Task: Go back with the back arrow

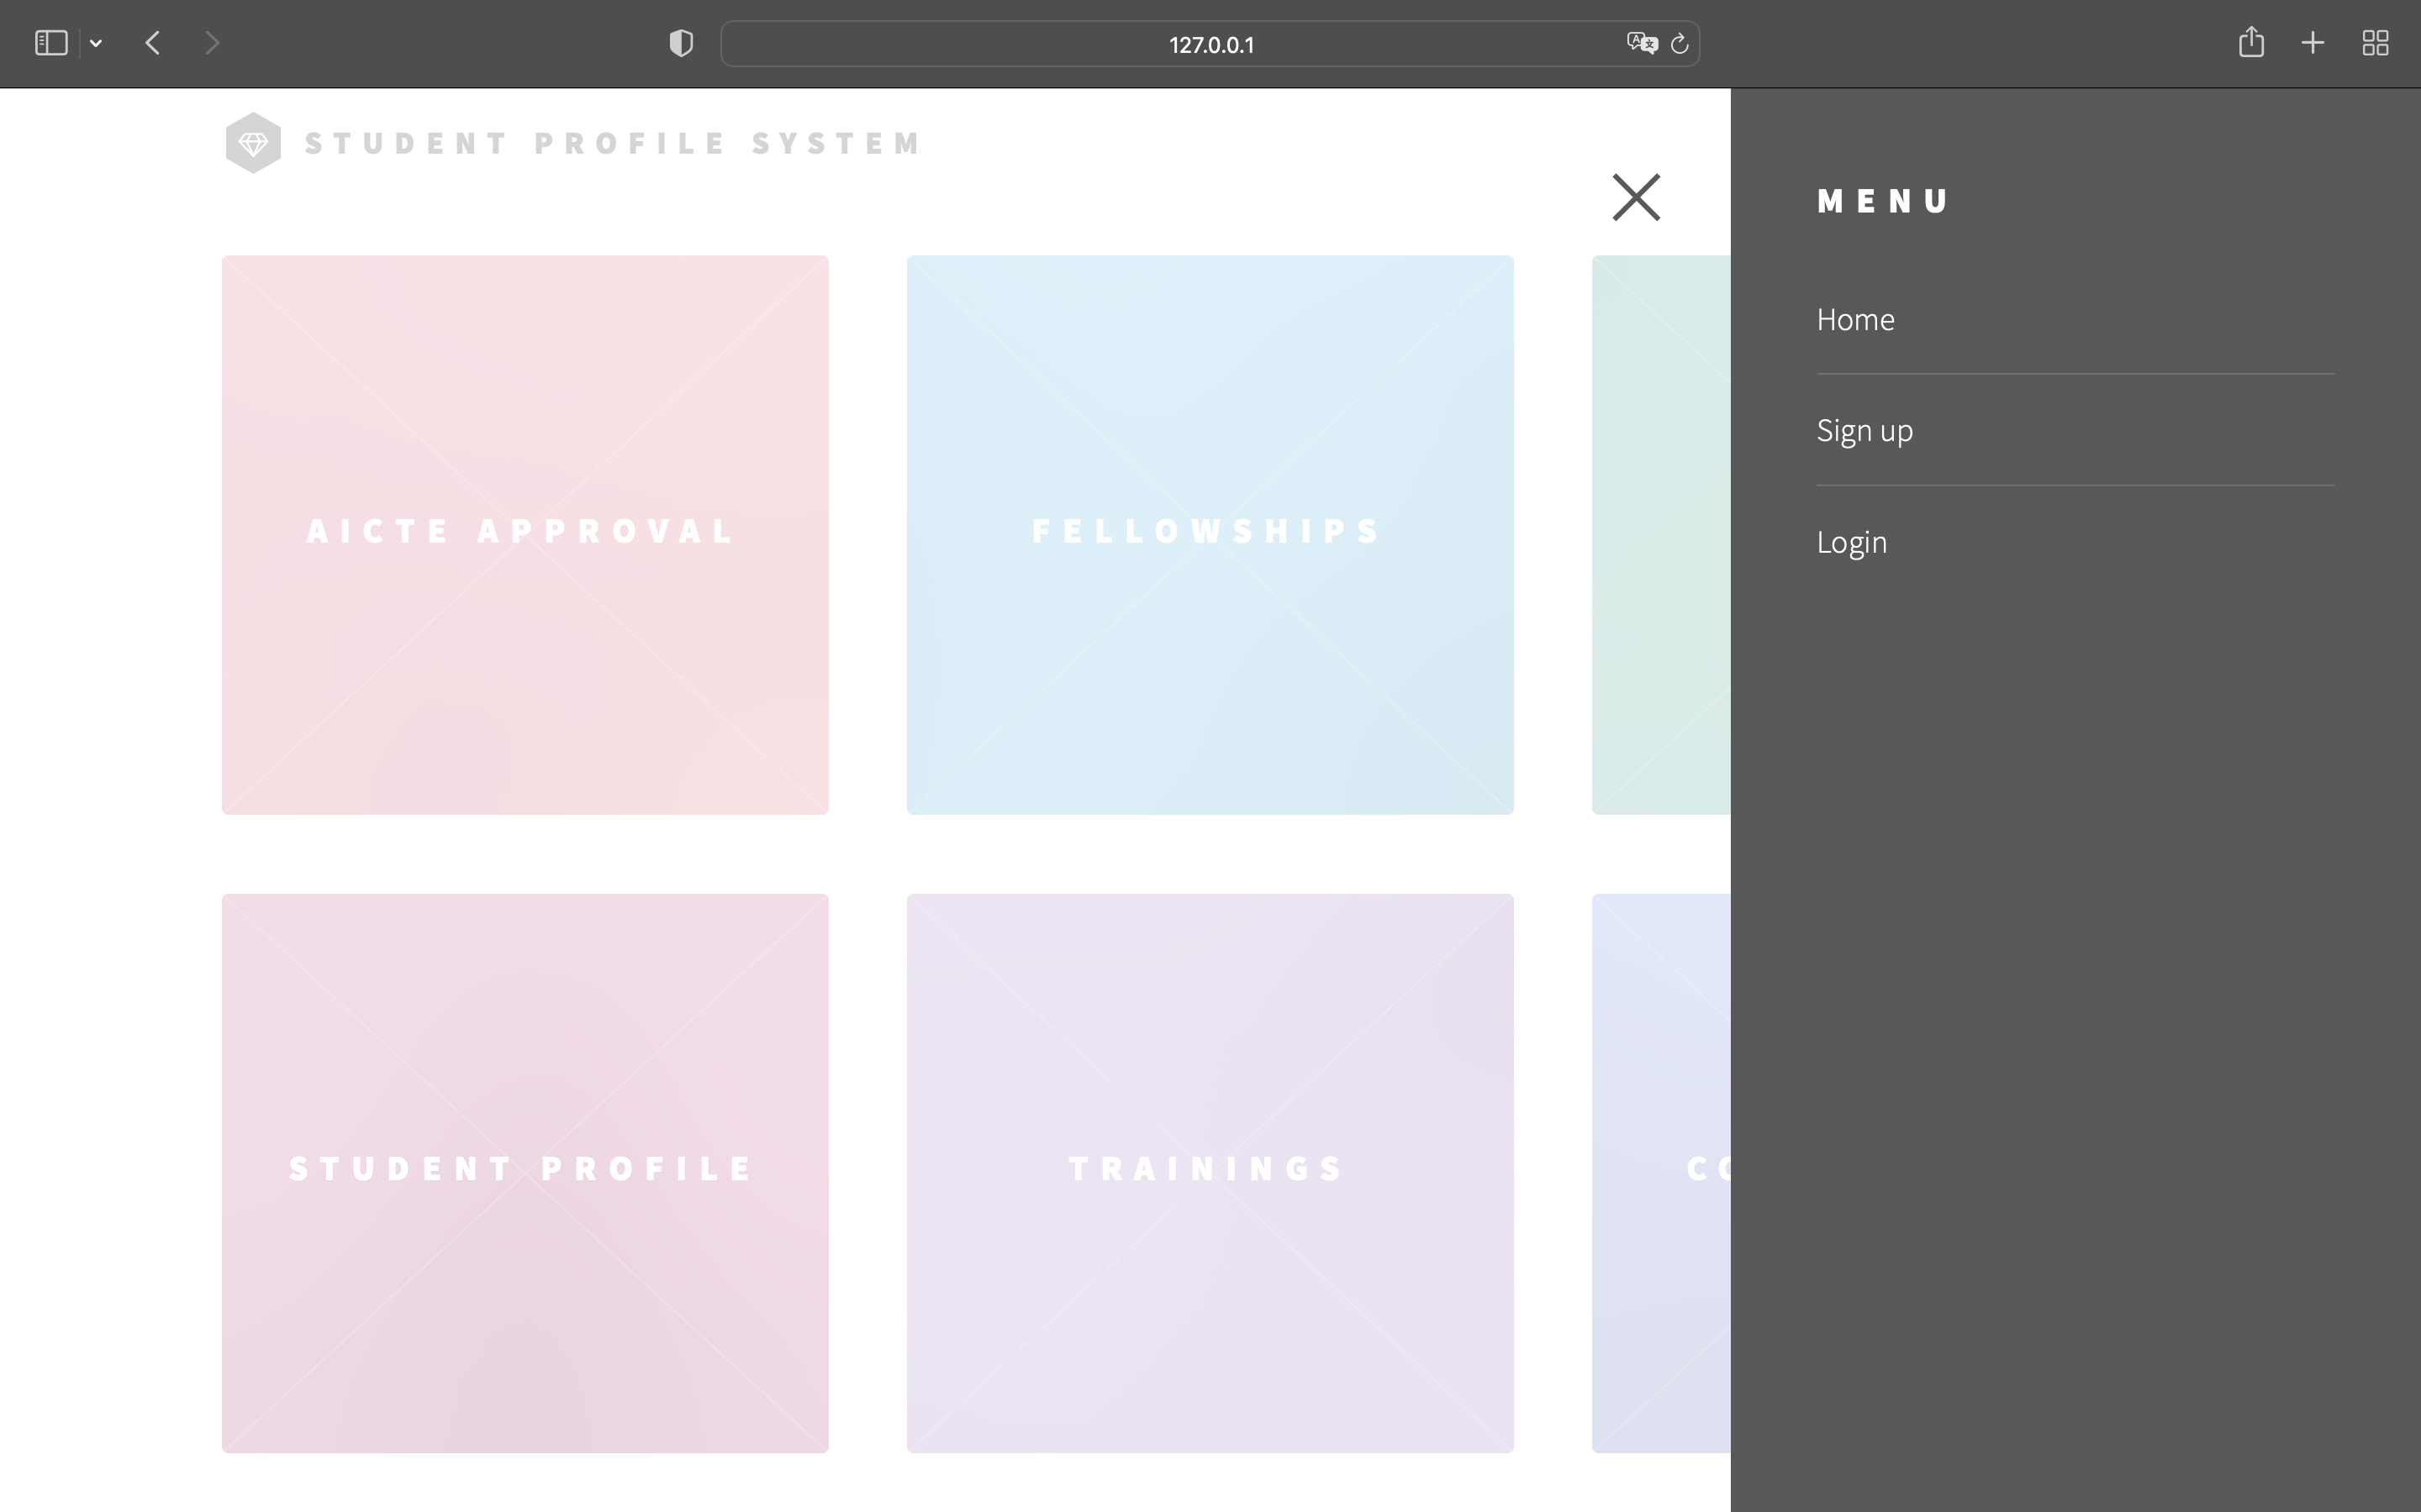Action: click(x=153, y=43)
